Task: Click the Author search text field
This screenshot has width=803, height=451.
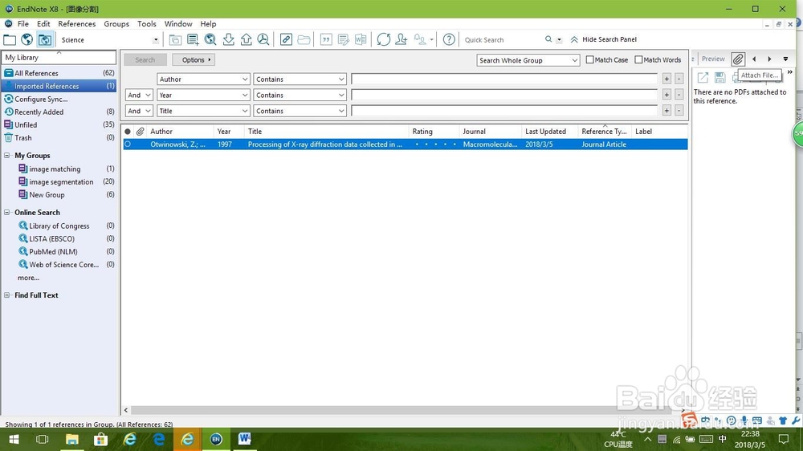Action: pos(504,79)
